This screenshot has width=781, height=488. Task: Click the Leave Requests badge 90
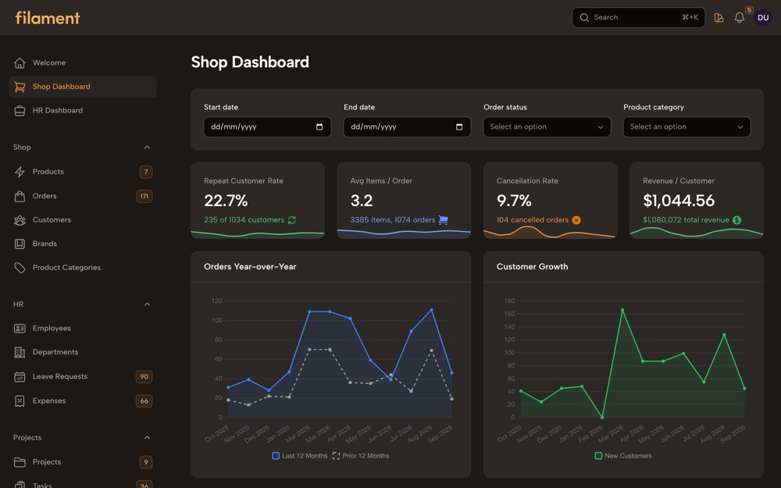(x=144, y=376)
